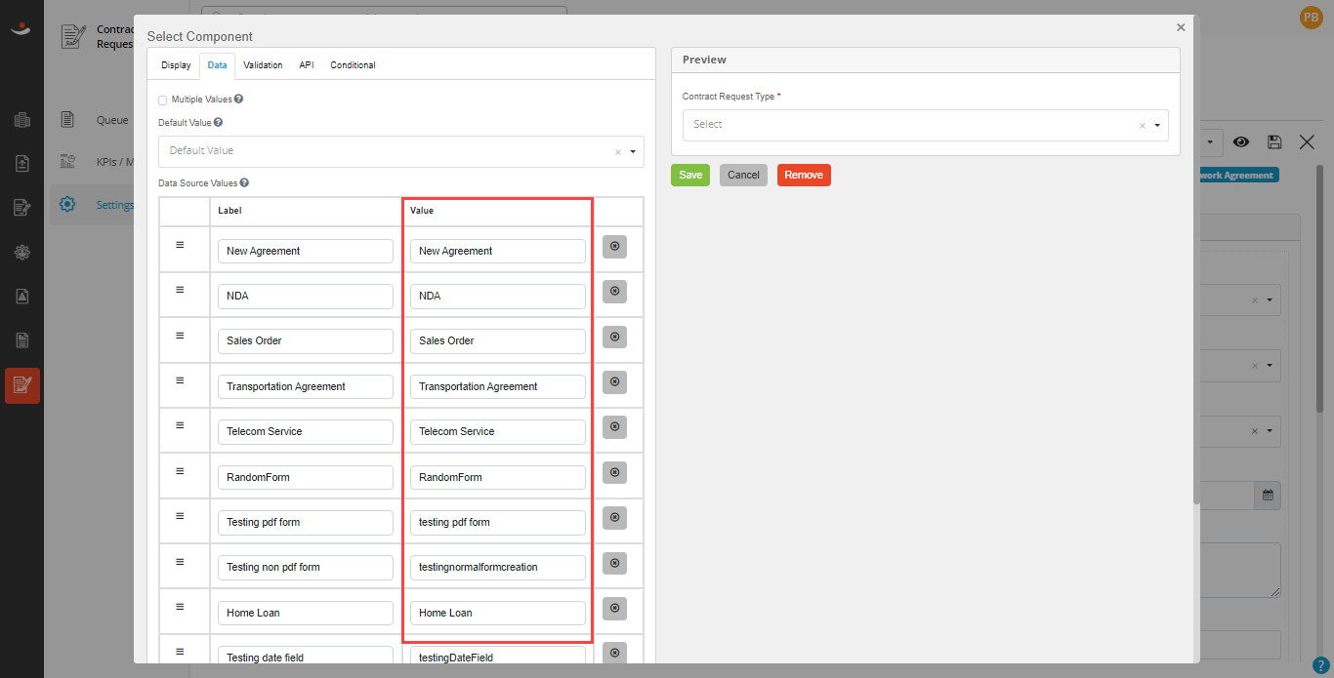1334x678 pixels.
Task: Click the Sales Order row reorder handle
Action: pos(180,336)
